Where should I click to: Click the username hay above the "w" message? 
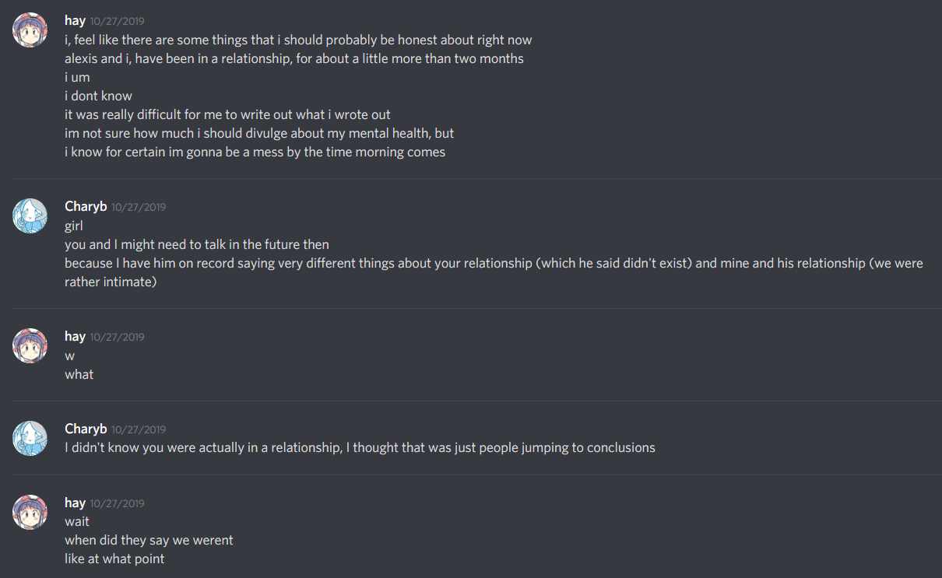tap(75, 336)
